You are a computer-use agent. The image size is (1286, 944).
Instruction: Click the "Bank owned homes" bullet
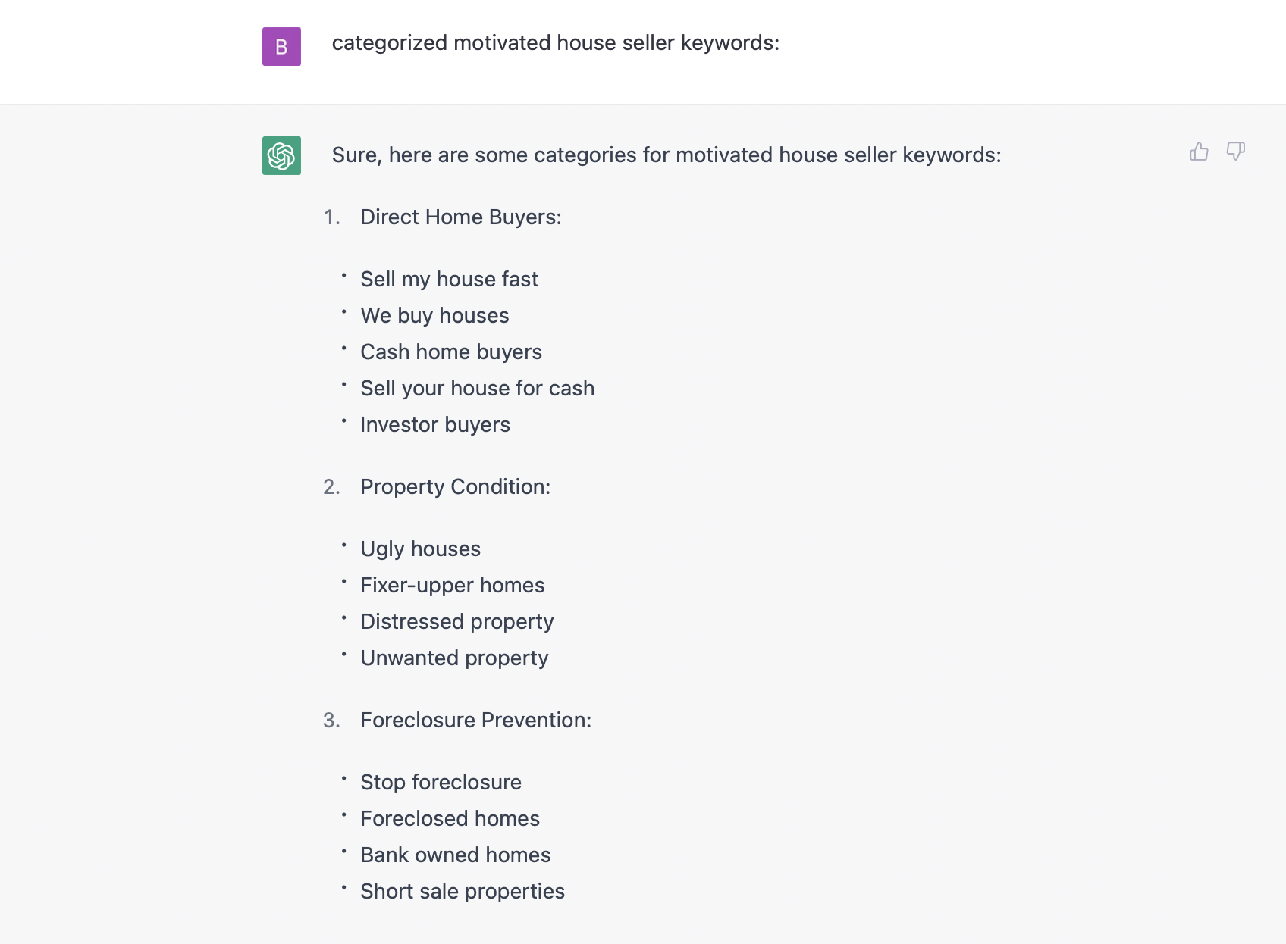pos(455,855)
